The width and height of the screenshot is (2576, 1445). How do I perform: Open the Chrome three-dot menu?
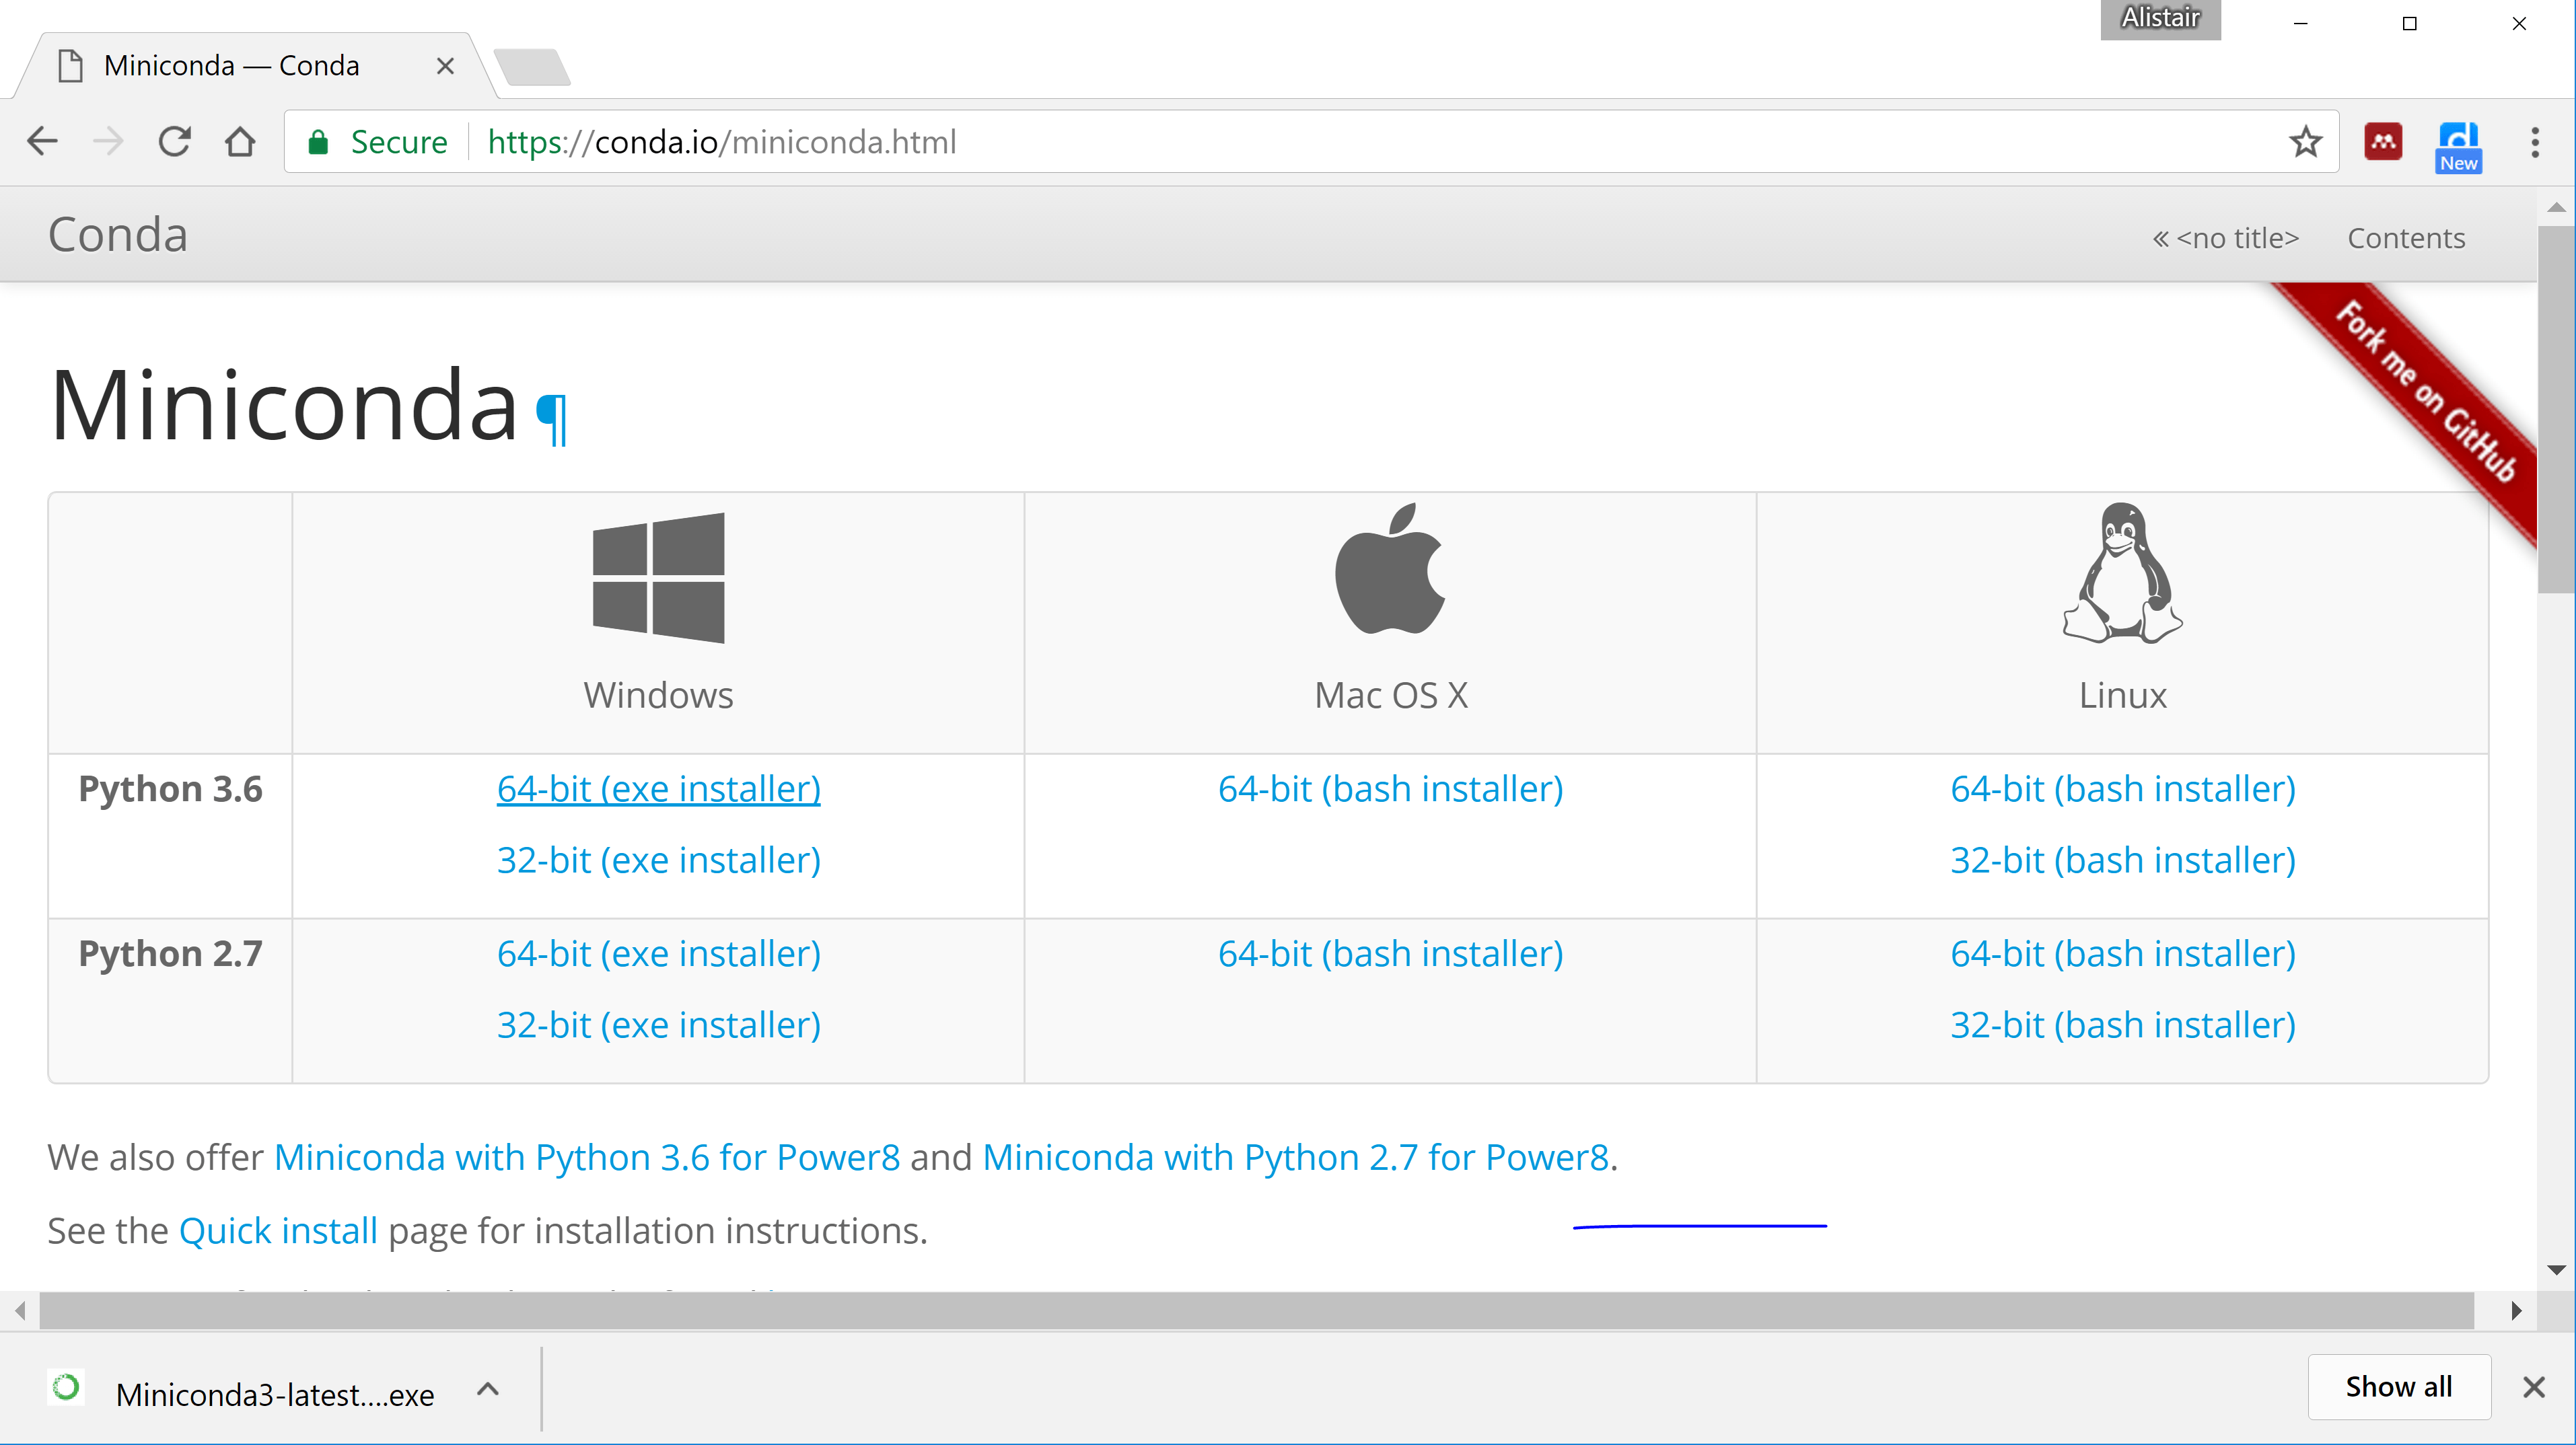pos(2534,142)
